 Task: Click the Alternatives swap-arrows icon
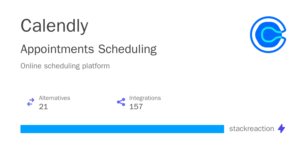(31, 102)
